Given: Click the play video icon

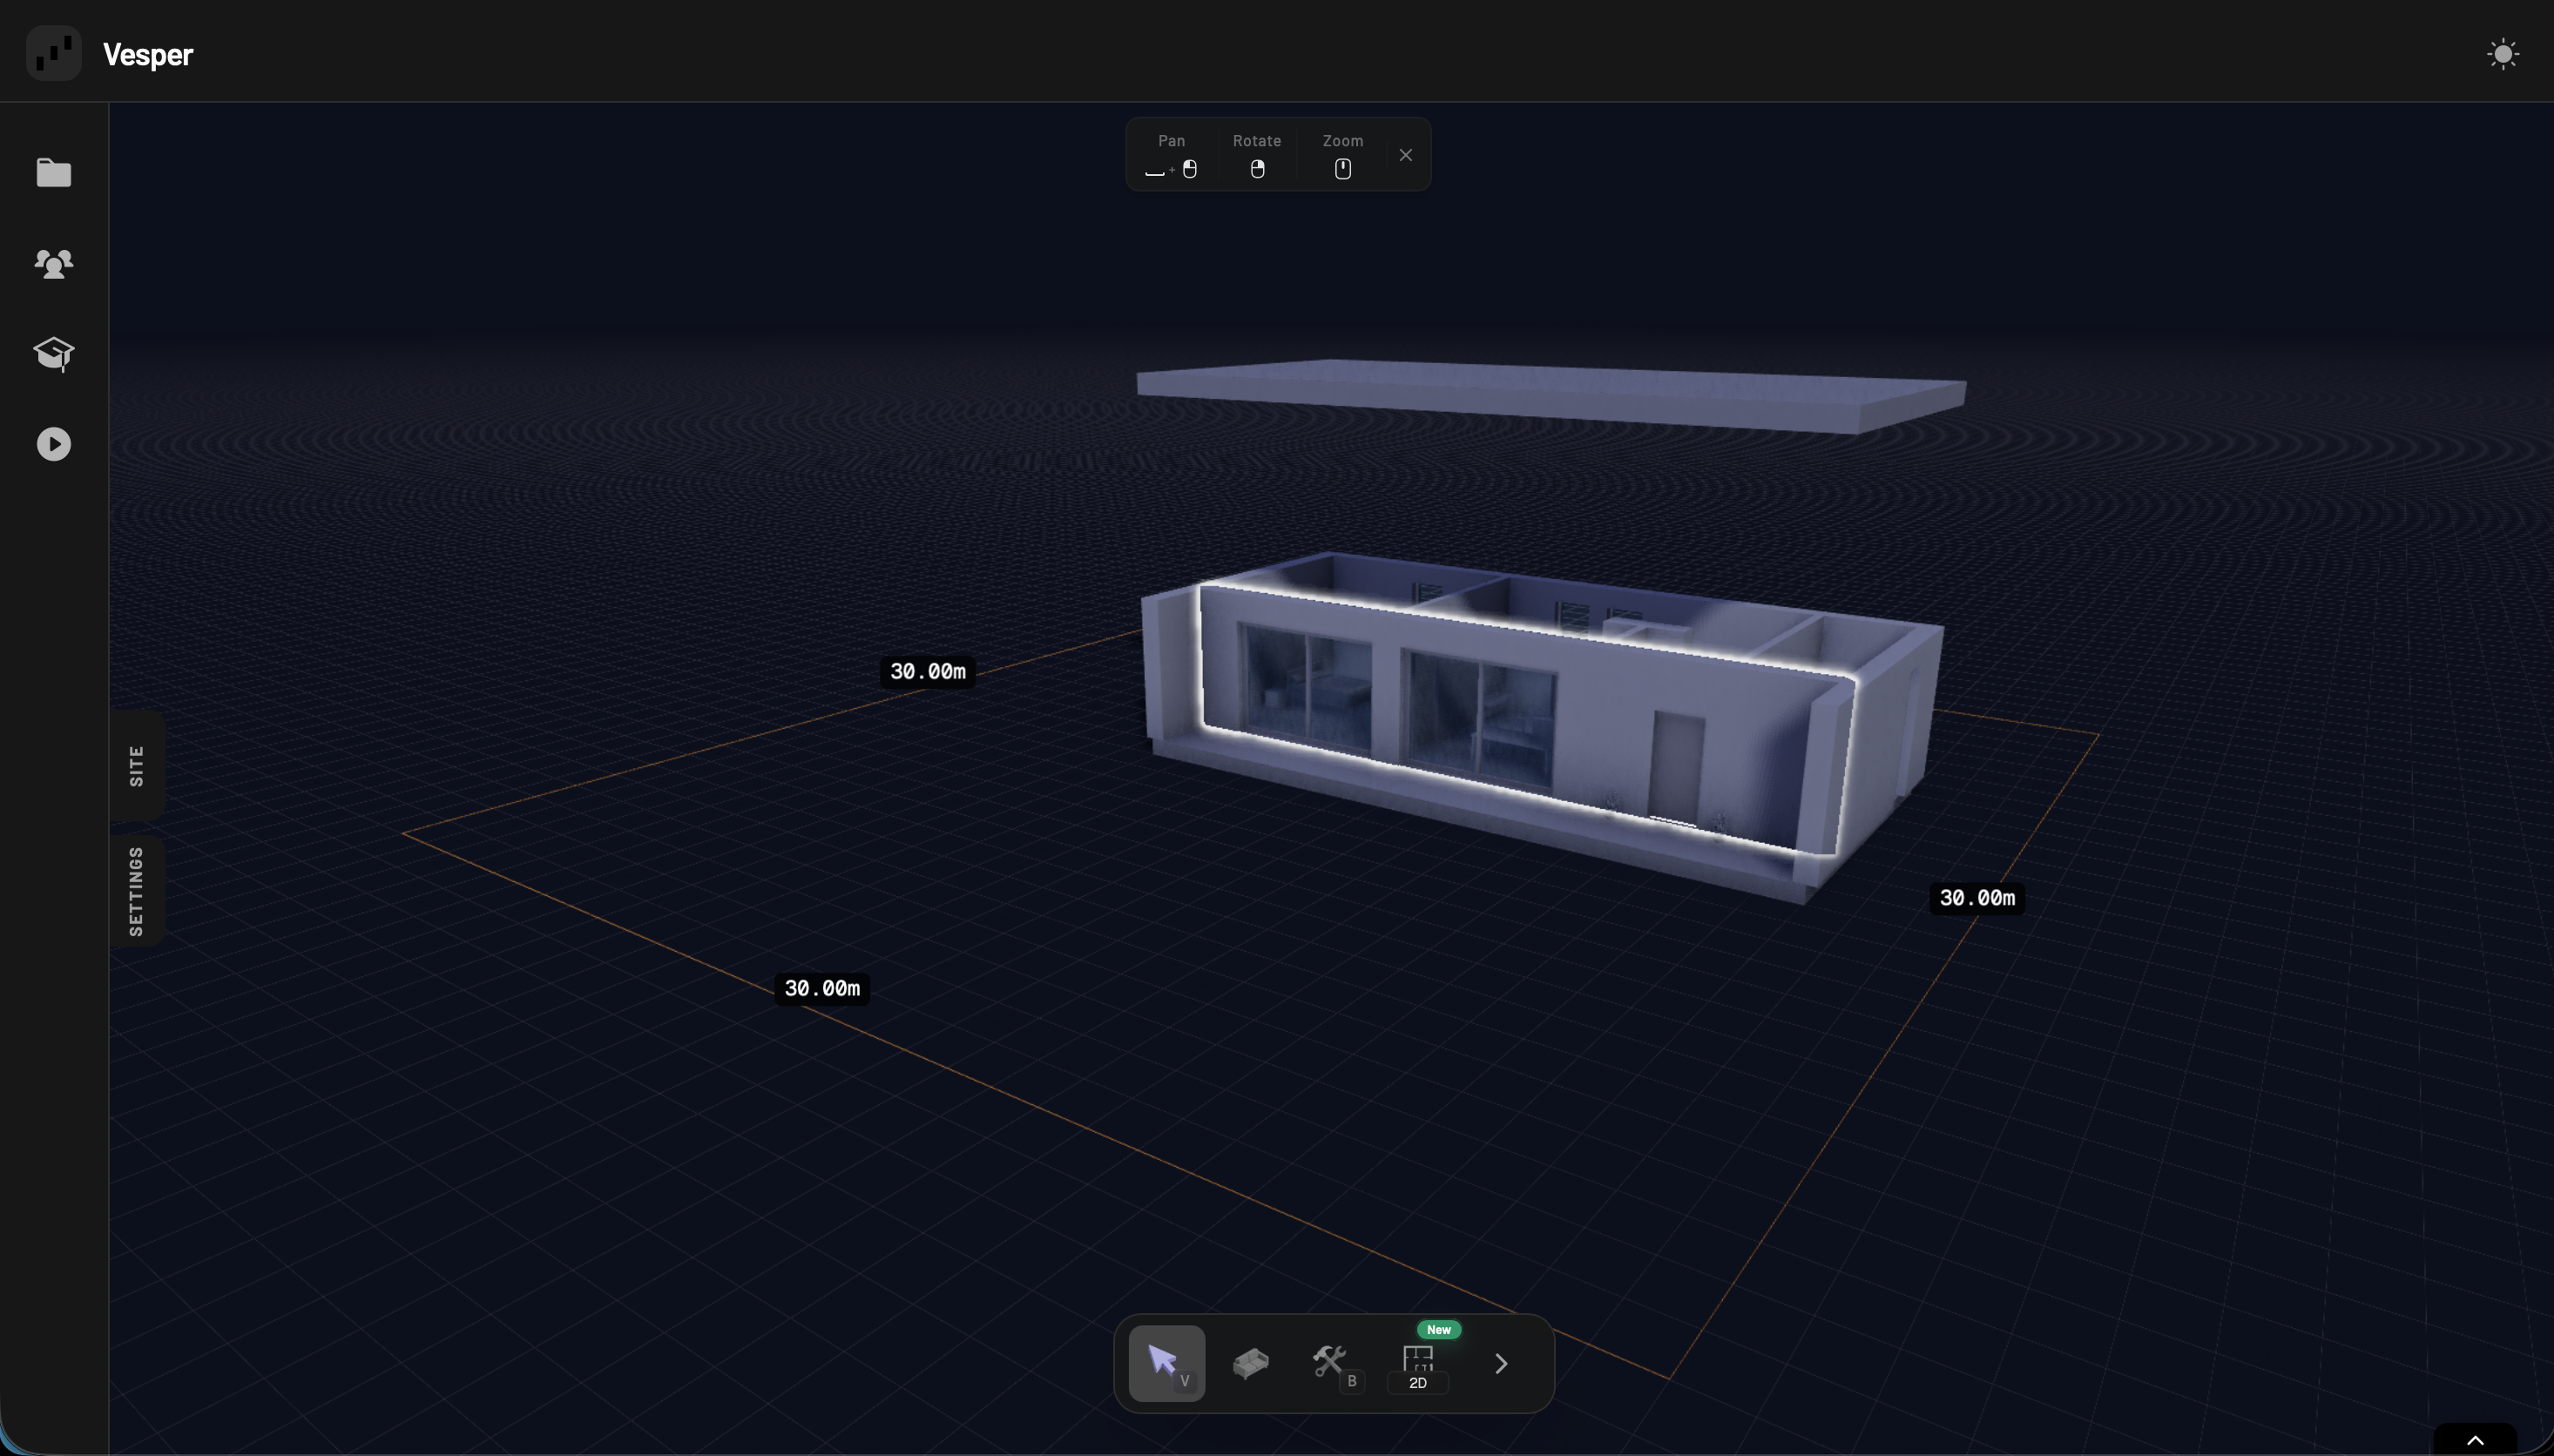Looking at the screenshot, I should 54,444.
